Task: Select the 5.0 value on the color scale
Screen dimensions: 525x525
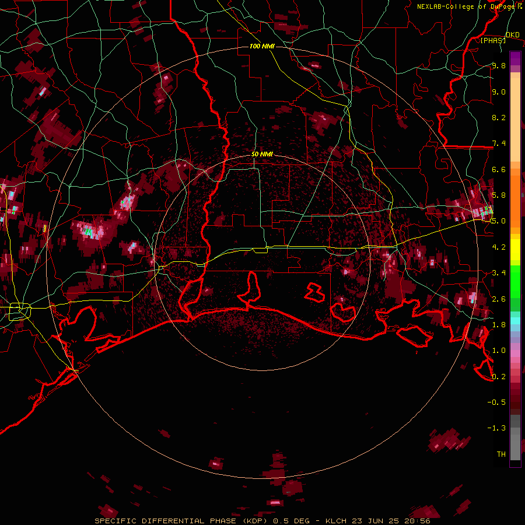Action: [499, 221]
